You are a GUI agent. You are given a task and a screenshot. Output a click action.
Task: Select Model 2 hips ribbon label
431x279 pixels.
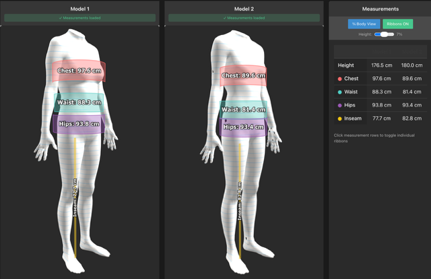click(244, 127)
